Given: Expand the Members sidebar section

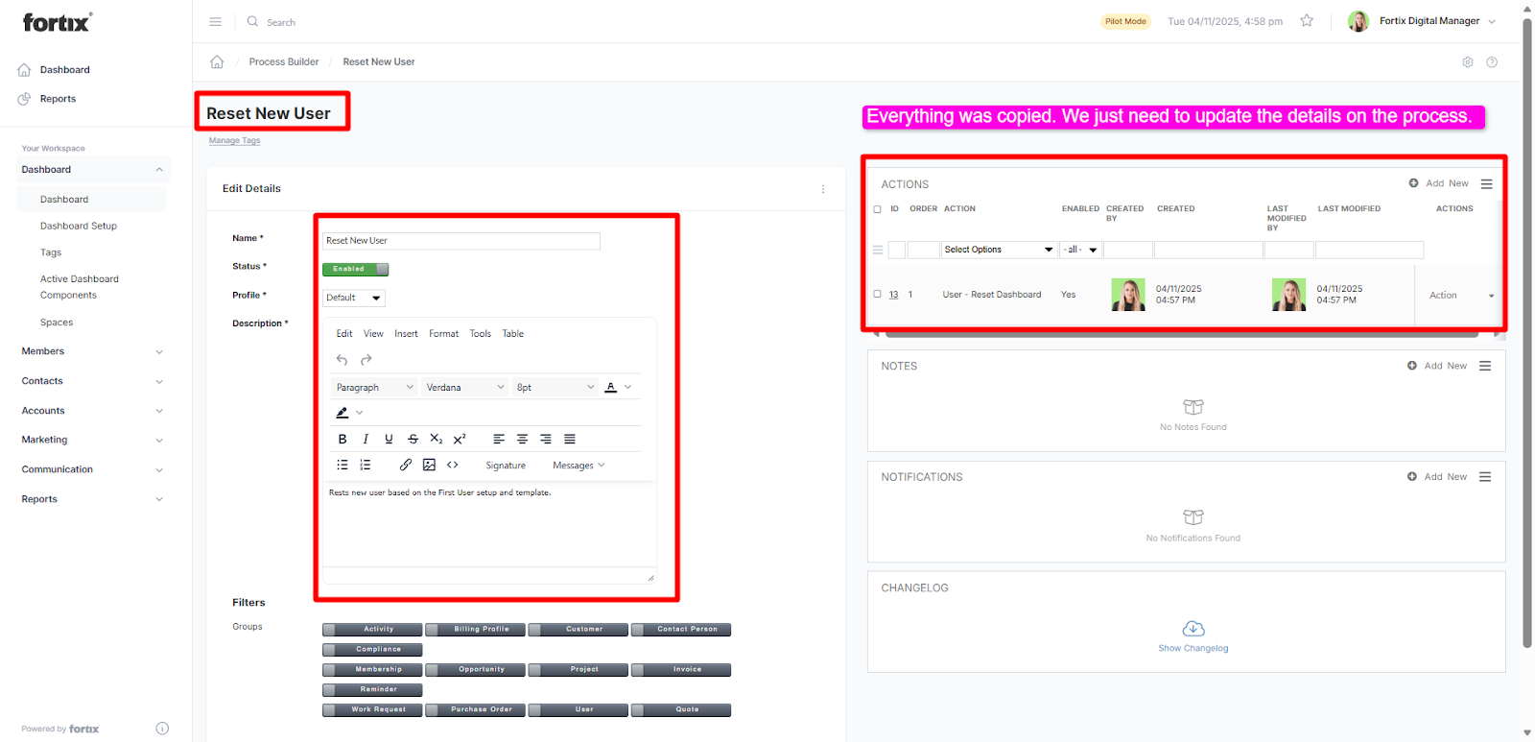Looking at the screenshot, I should [92, 351].
